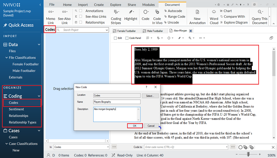
Task: Enable the Edit checkbox
Action: click(116, 38)
